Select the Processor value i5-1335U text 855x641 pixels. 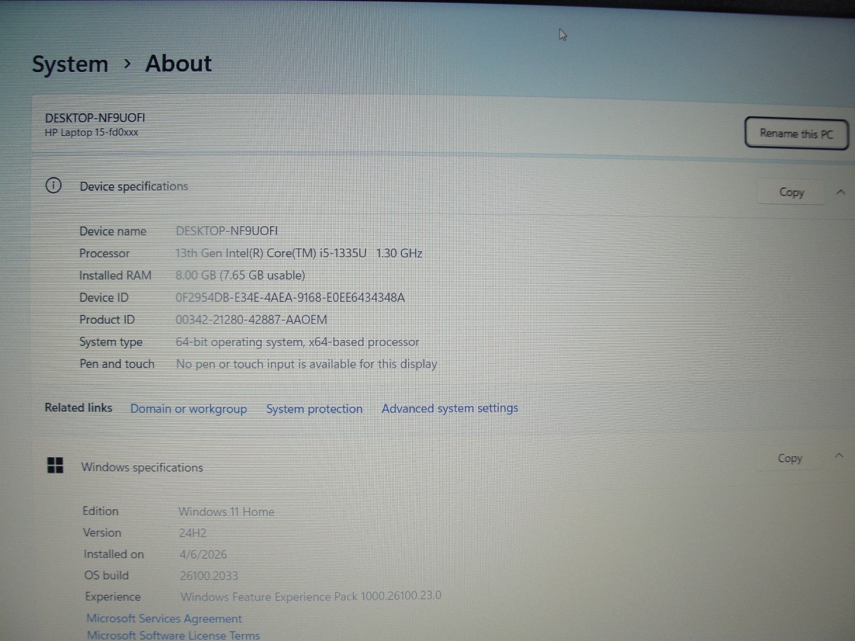tap(299, 253)
